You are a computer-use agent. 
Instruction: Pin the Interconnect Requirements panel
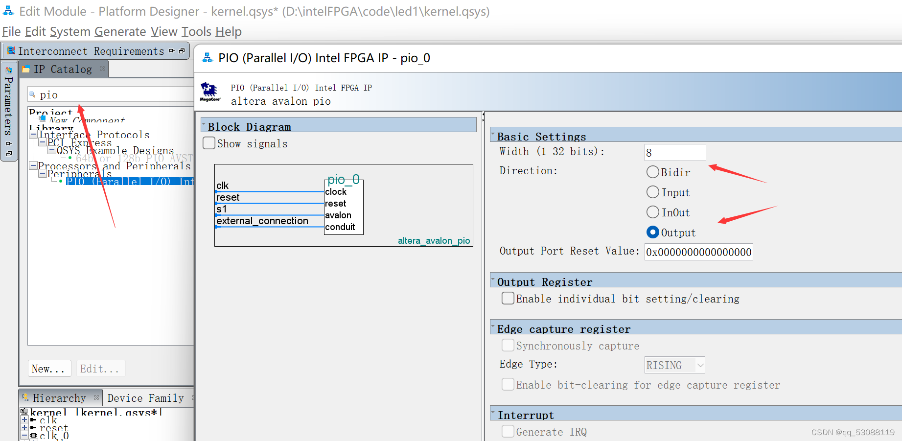172,50
